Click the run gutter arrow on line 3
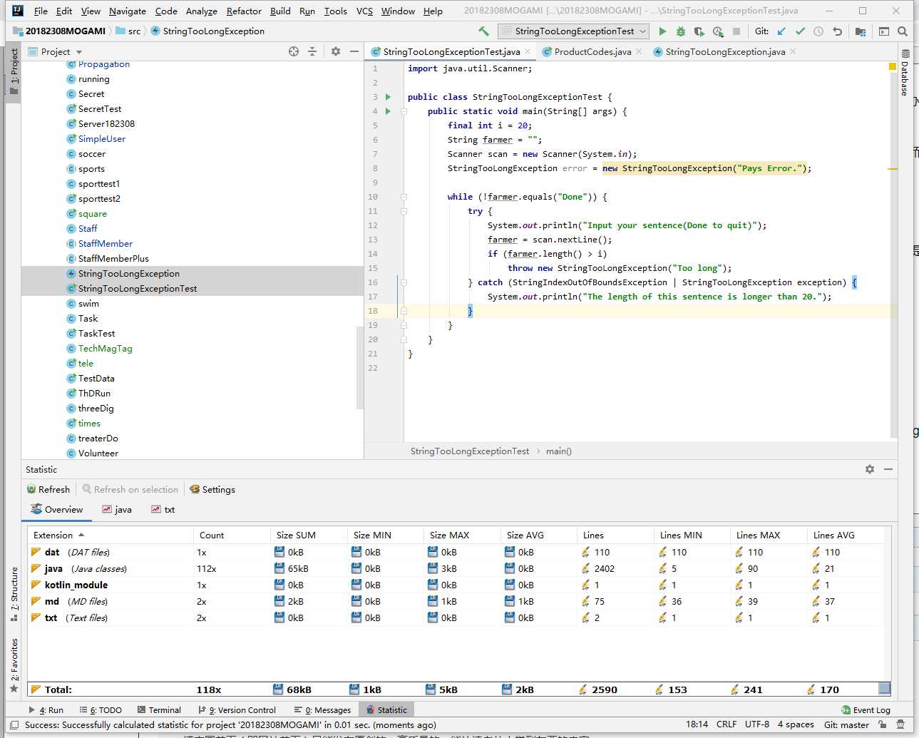This screenshot has height=738, width=919. pos(389,97)
